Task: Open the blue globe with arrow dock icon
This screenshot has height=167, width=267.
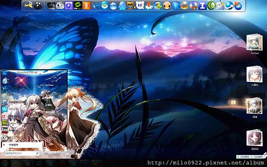Action: click(x=229, y=5)
